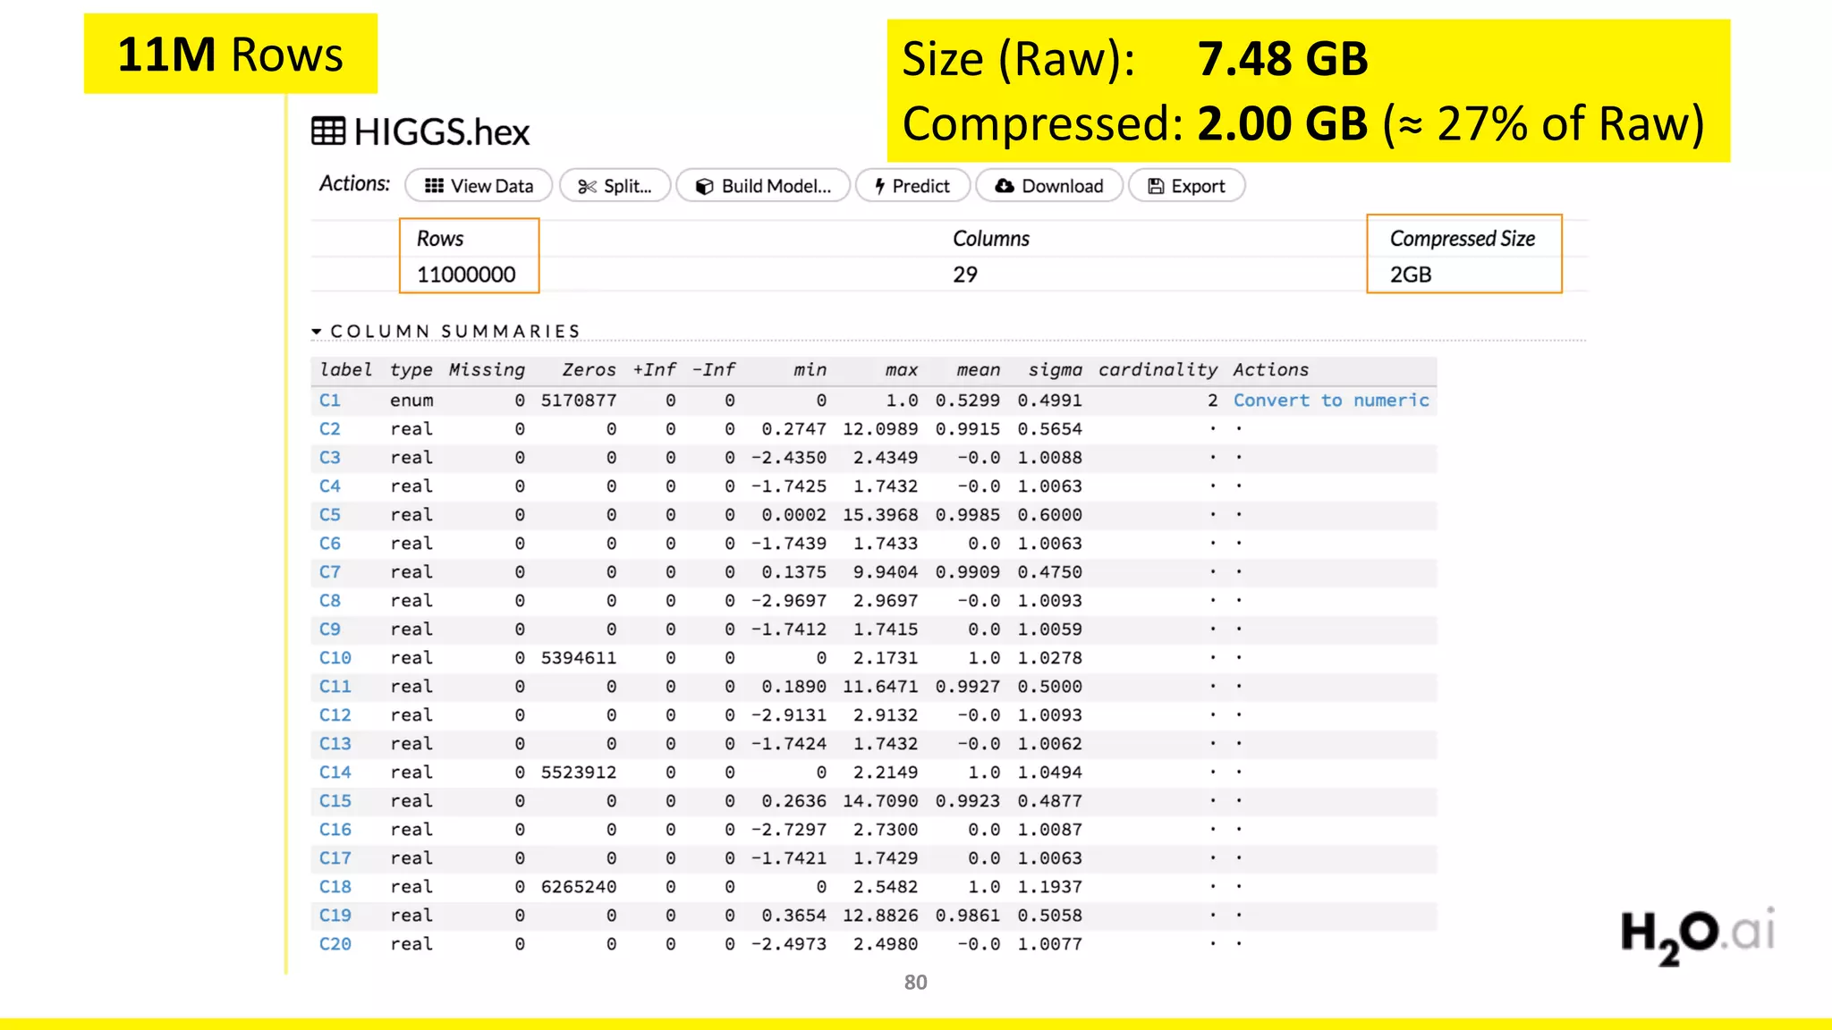Click the Rows value 11000000

466,274
